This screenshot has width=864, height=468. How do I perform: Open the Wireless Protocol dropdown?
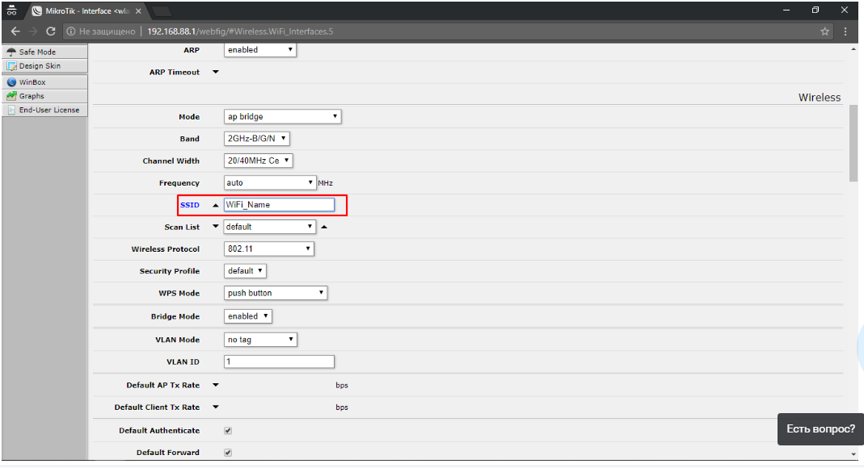pos(269,249)
